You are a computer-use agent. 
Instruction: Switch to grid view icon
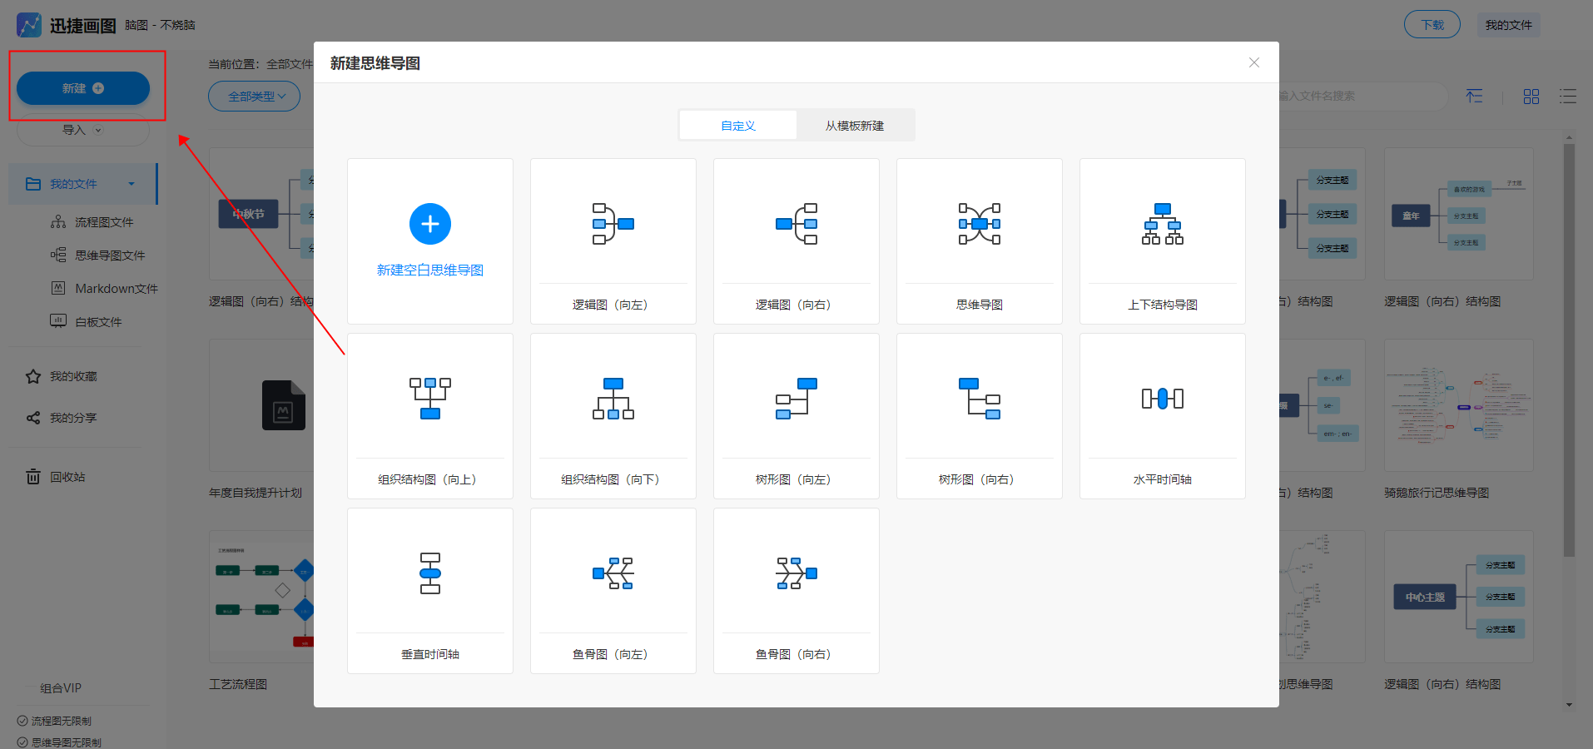pyautogui.click(x=1531, y=97)
